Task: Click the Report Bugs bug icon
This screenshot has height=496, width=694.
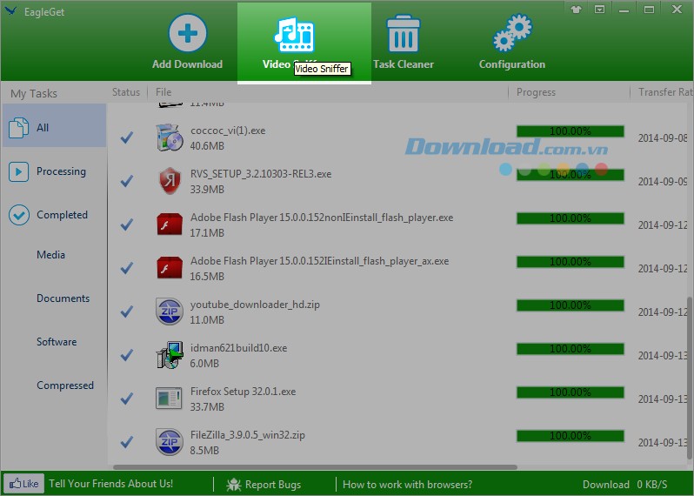Action: [x=234, y=485]
